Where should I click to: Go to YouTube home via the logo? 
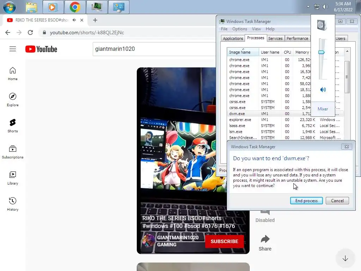[41, 49]
